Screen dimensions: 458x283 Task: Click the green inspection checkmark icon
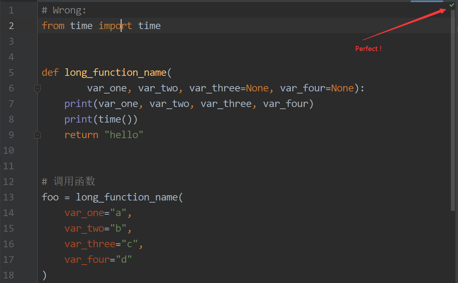[x=452, y=5]
